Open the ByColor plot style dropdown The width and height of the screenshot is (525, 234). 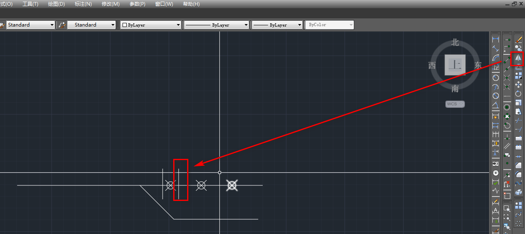(x=329, y=25)
